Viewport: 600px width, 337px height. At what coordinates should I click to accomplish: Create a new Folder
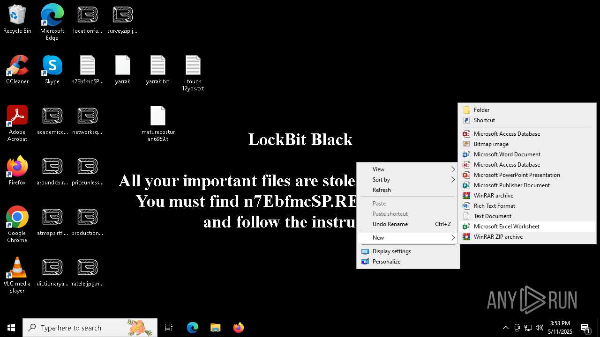527,110
